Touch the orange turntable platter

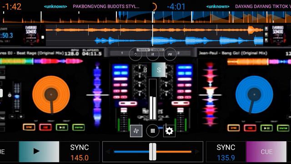[x=51, y=94]
